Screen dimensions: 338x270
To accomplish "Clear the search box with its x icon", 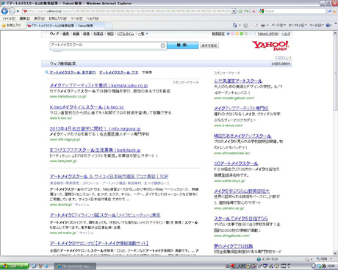I will tap(163, 45).
